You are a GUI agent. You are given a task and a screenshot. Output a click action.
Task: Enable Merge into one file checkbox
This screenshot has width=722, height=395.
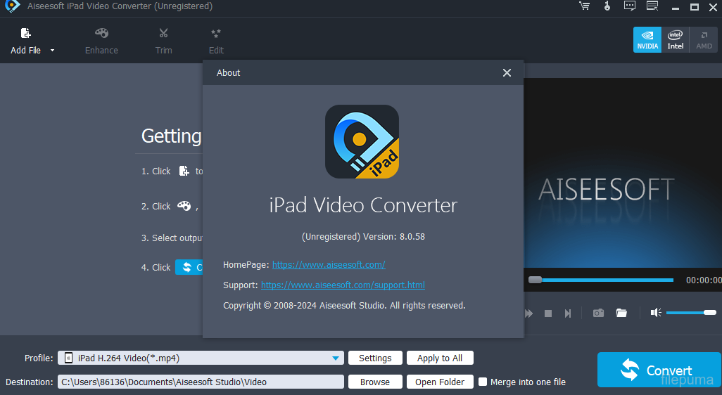click(483, 382)
